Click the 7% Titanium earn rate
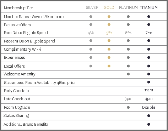Screen dimensions: 168x131 tap(148, 32)
